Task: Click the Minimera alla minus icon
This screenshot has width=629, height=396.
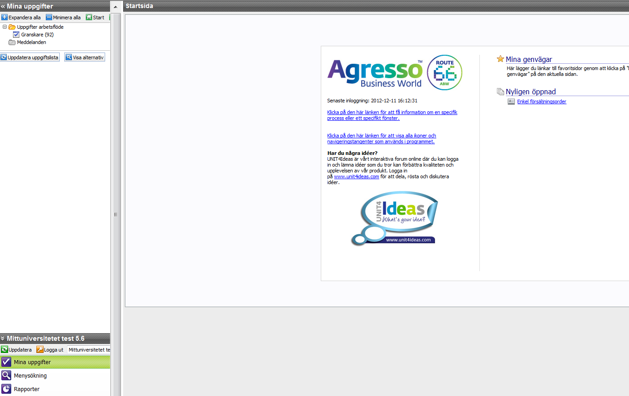Action: click(49, 18)
